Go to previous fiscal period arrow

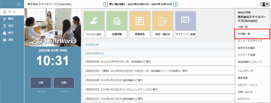[105, 4]
